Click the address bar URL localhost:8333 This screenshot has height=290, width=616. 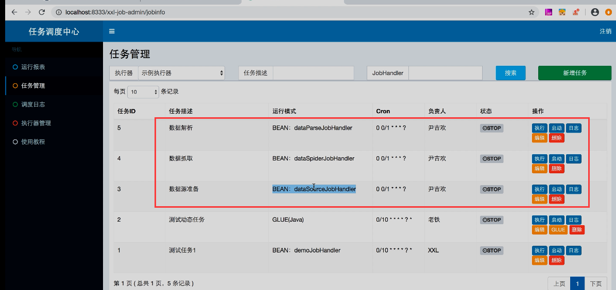click(x=115, y=12)
